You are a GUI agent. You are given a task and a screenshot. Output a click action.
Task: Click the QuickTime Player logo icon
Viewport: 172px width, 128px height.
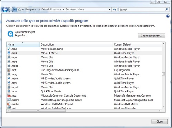[10, 34]
